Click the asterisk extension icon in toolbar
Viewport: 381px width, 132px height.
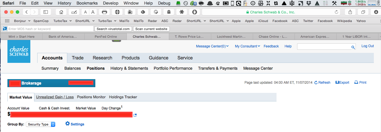[x=181, y=12]
